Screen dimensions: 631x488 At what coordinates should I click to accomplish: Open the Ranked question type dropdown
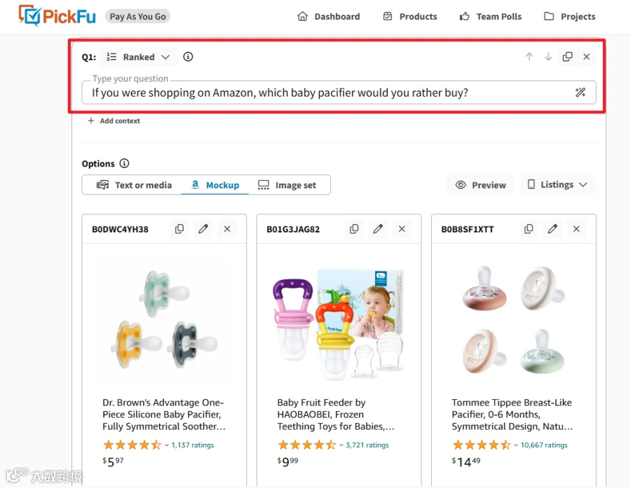click(138, 57)
